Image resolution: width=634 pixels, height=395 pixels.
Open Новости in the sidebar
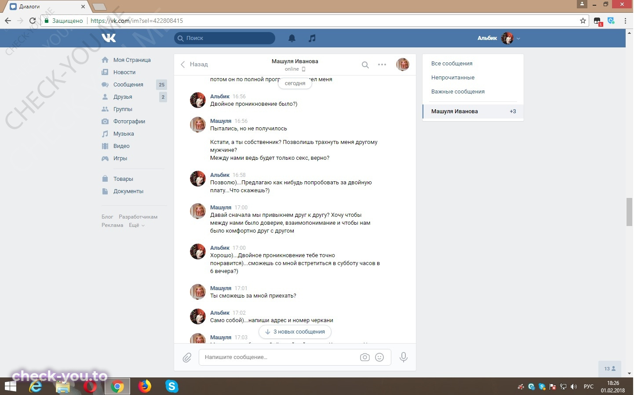124,72
